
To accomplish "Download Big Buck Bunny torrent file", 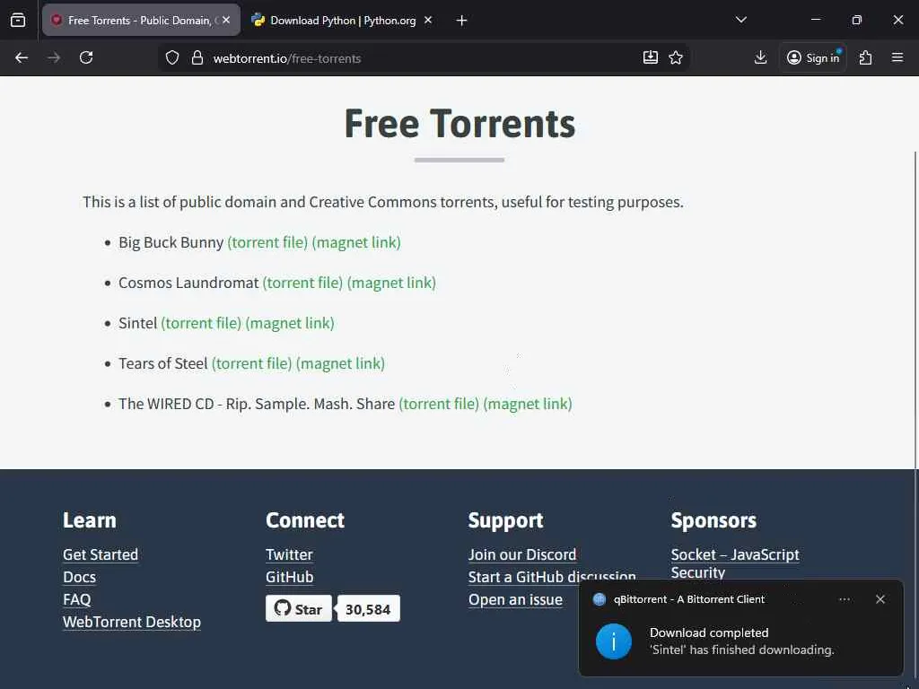I will (x=267, y=242).
